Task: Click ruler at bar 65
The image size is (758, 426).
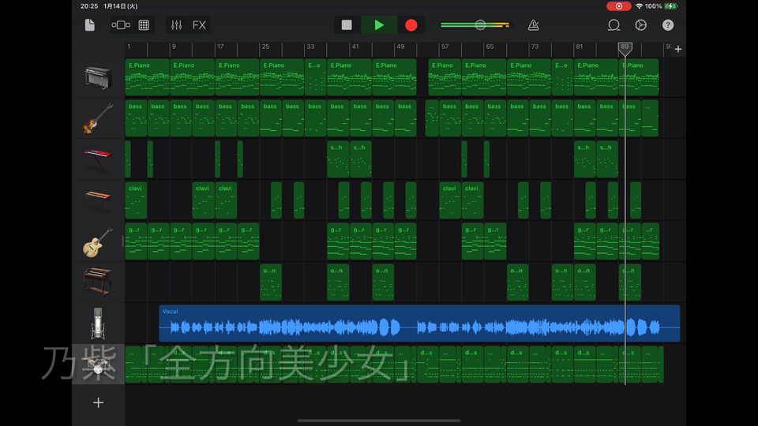Action: click(490, 47)
